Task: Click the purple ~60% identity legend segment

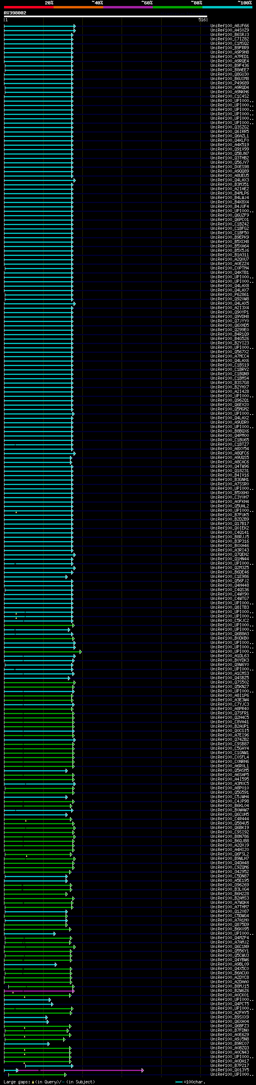Action: 128,7
